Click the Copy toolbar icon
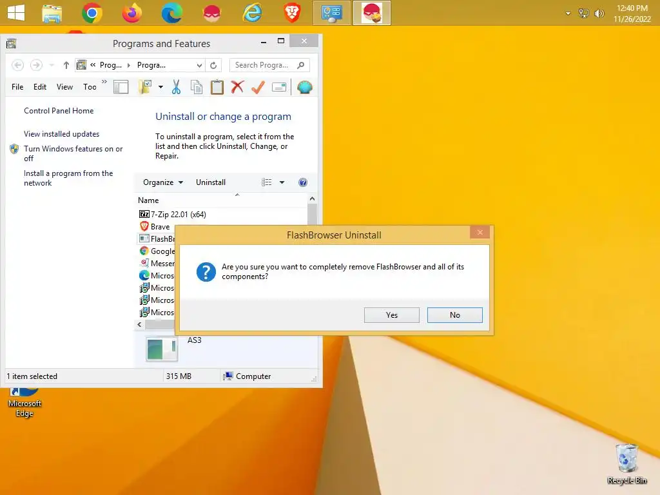This screenshot has height=495, width=660. [x=197, y=87]
